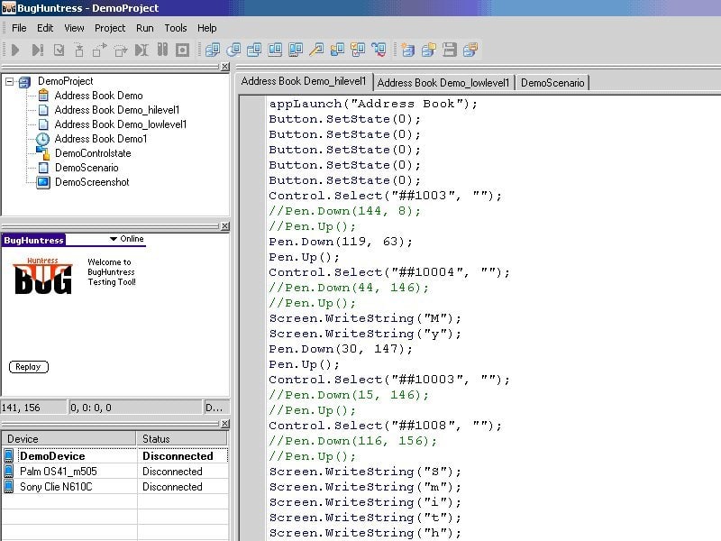This screenshot has width=721, height=541.
Task: Click the Run (play) toolbar icon
Action: click(15, 50)
